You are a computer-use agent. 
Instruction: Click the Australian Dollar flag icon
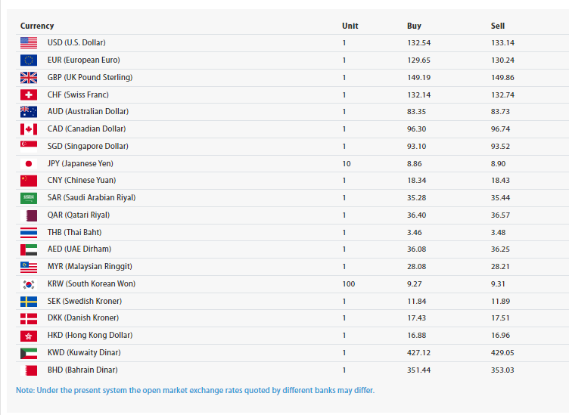pos(29,112)
